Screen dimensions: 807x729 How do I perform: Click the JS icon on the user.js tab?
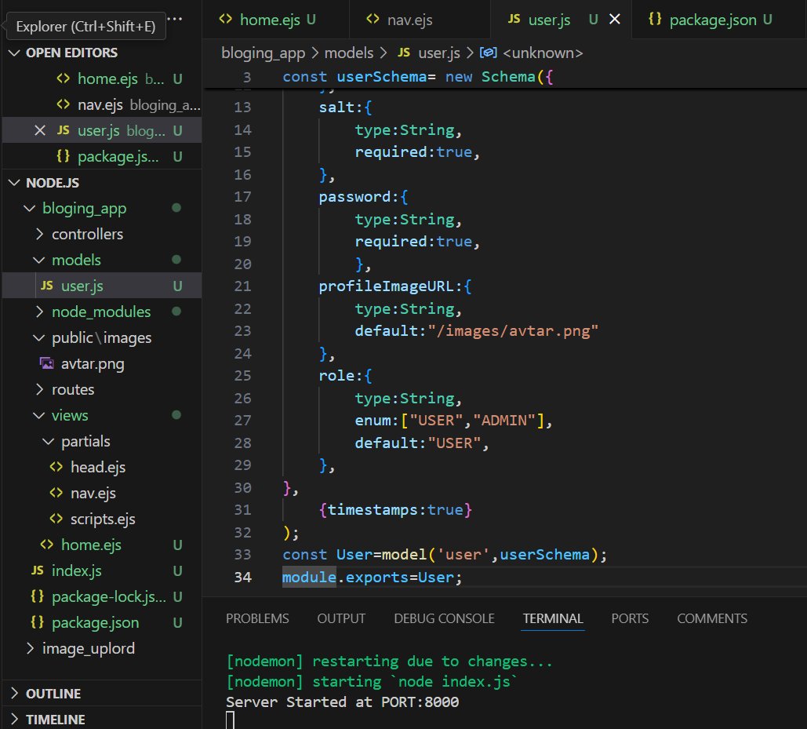click(514, 19)
